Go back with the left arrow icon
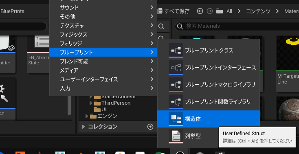 tap(200, 11)
